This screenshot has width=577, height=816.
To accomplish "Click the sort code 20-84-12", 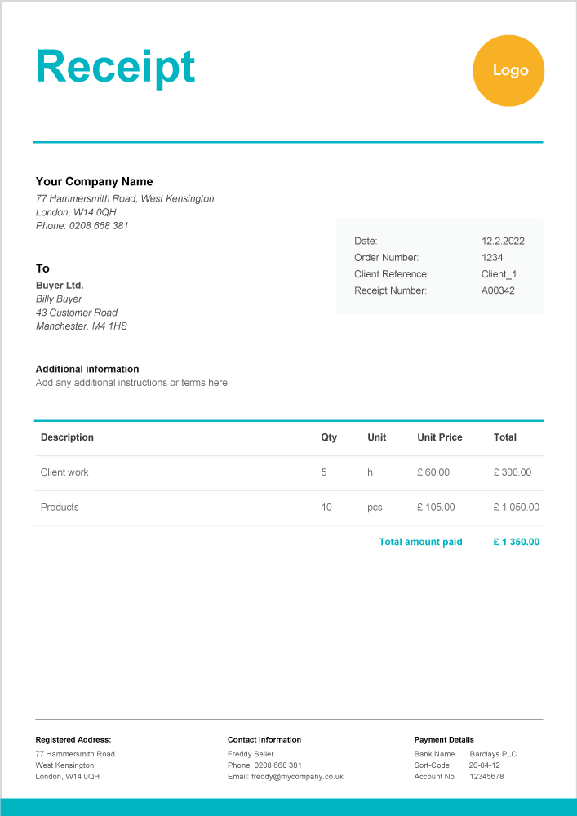I will pyautogui.click(x=484, y=765).
